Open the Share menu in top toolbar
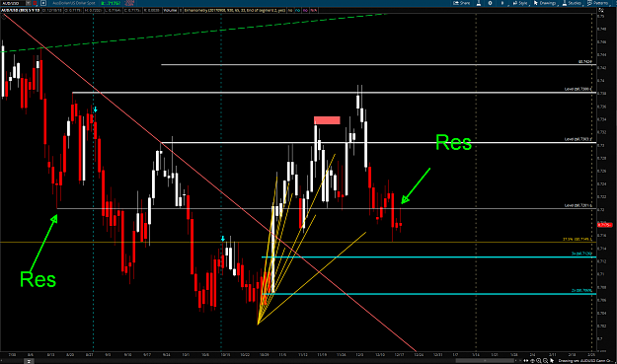This screenshot has width=617, height=364. click(x=462, y=3)
